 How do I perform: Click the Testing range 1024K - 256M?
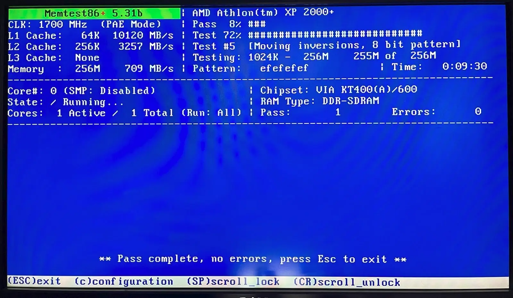pos(289,57)
